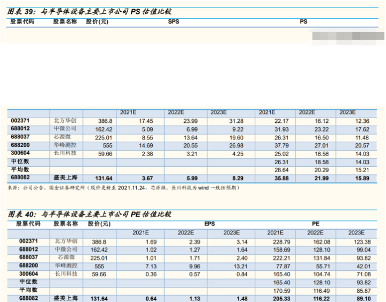Click 长川科技 SPS value 4.25
This screenshot has height=302, width=386.
tap(238, 154)
